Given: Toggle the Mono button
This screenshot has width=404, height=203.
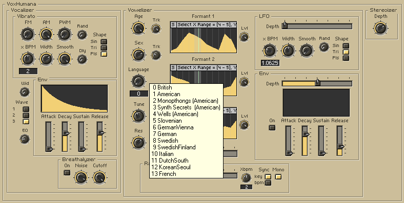Looking at the screenshot, I should point(278,177).
